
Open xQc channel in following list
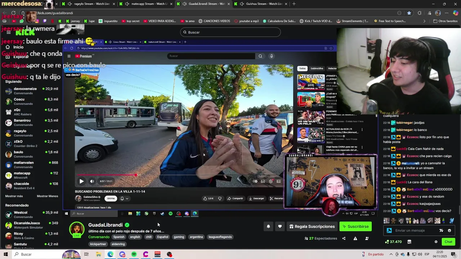coord(31,112)
